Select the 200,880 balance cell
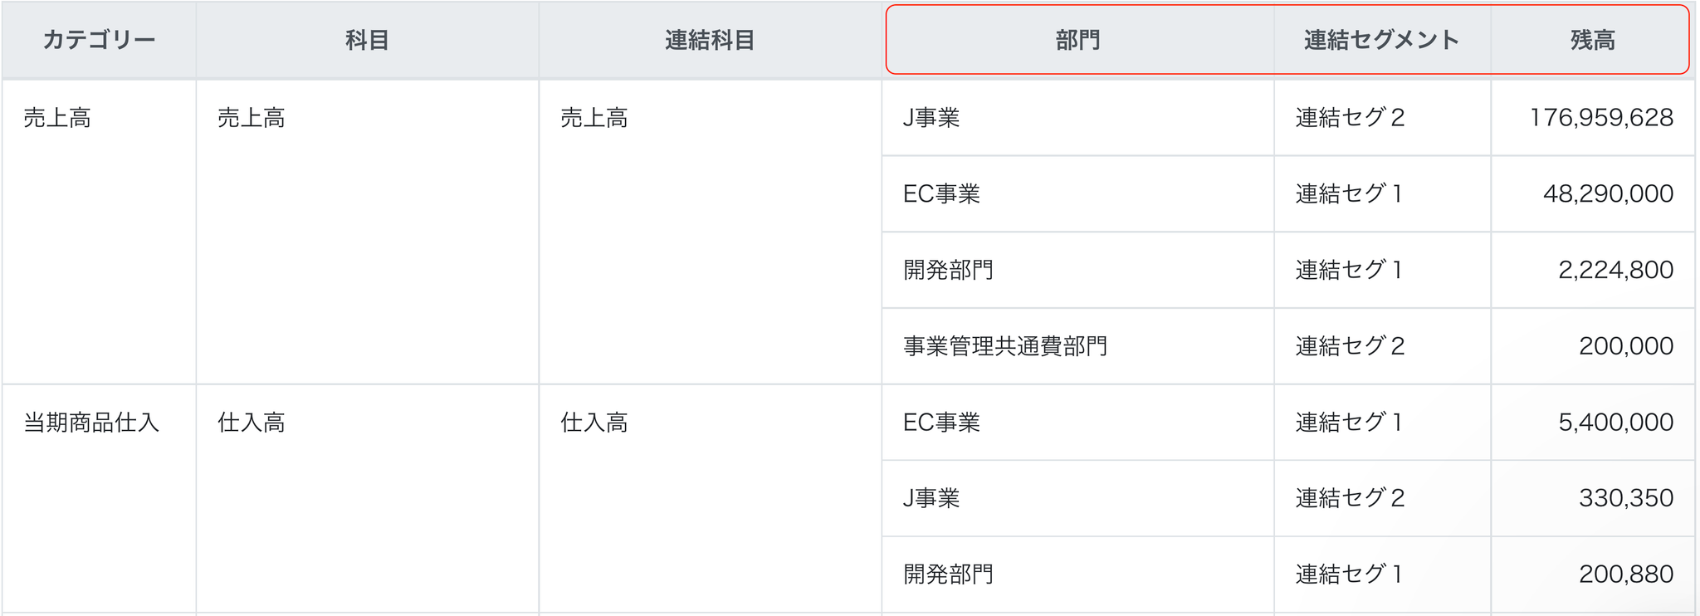The image size is (1700, 616). click(1625, 574)
